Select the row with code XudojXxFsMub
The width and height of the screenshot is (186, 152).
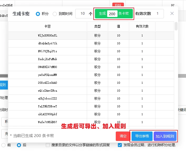(x=48, y=59)
